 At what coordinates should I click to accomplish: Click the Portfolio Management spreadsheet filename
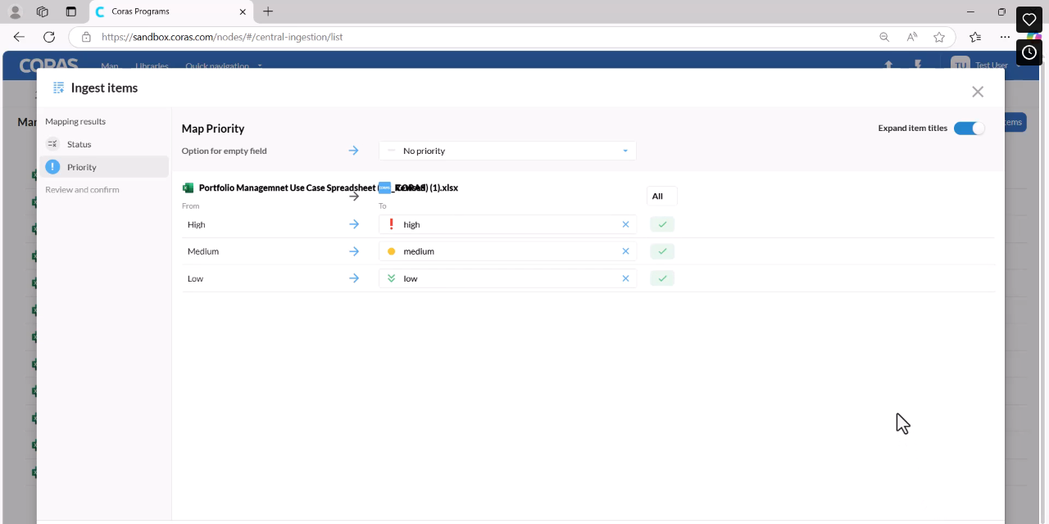(328, 188)
